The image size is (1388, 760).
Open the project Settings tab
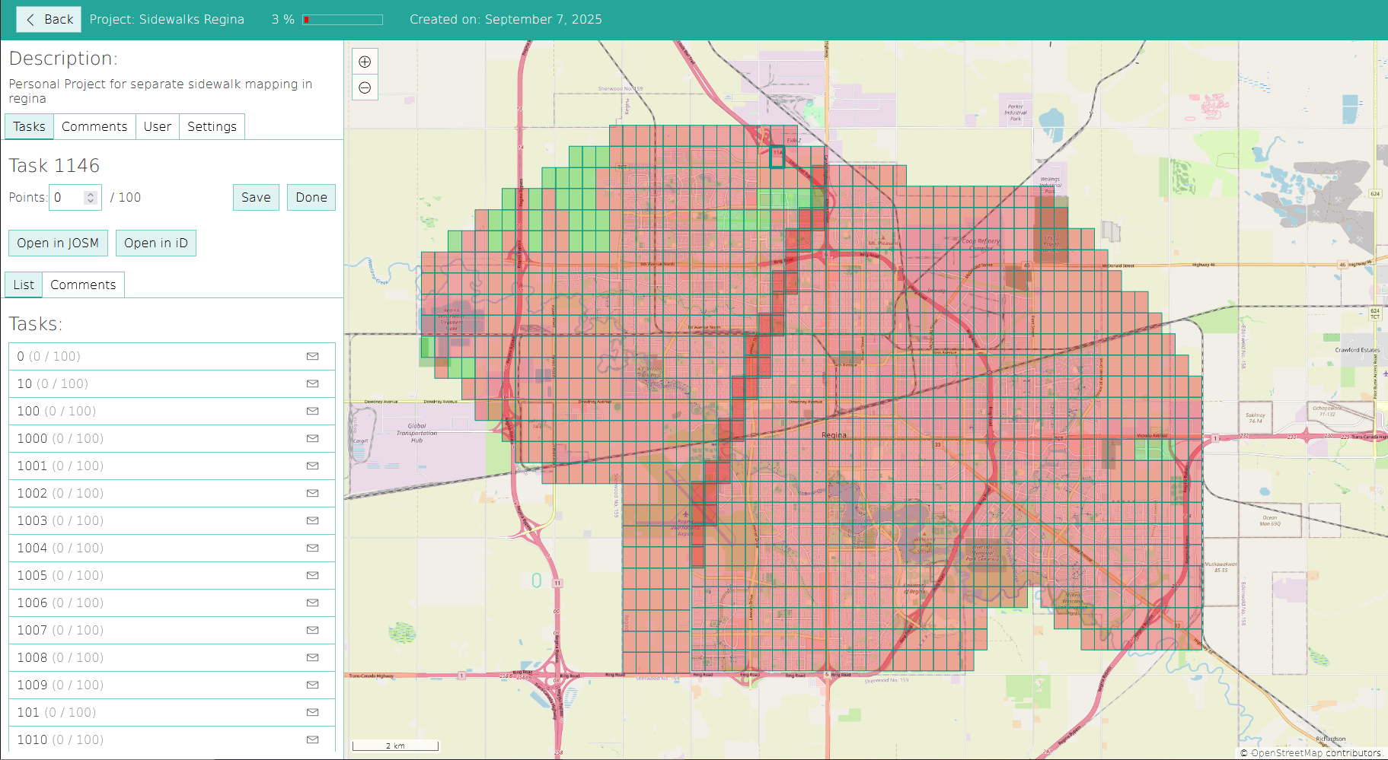click(212, 126)
